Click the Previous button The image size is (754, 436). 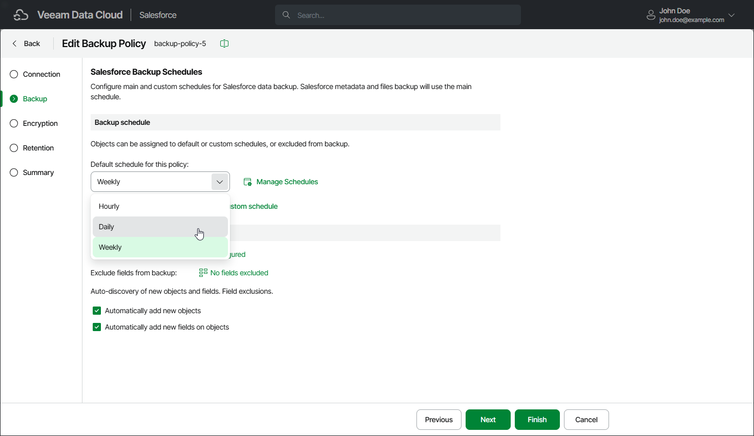[x=439, y=420]
